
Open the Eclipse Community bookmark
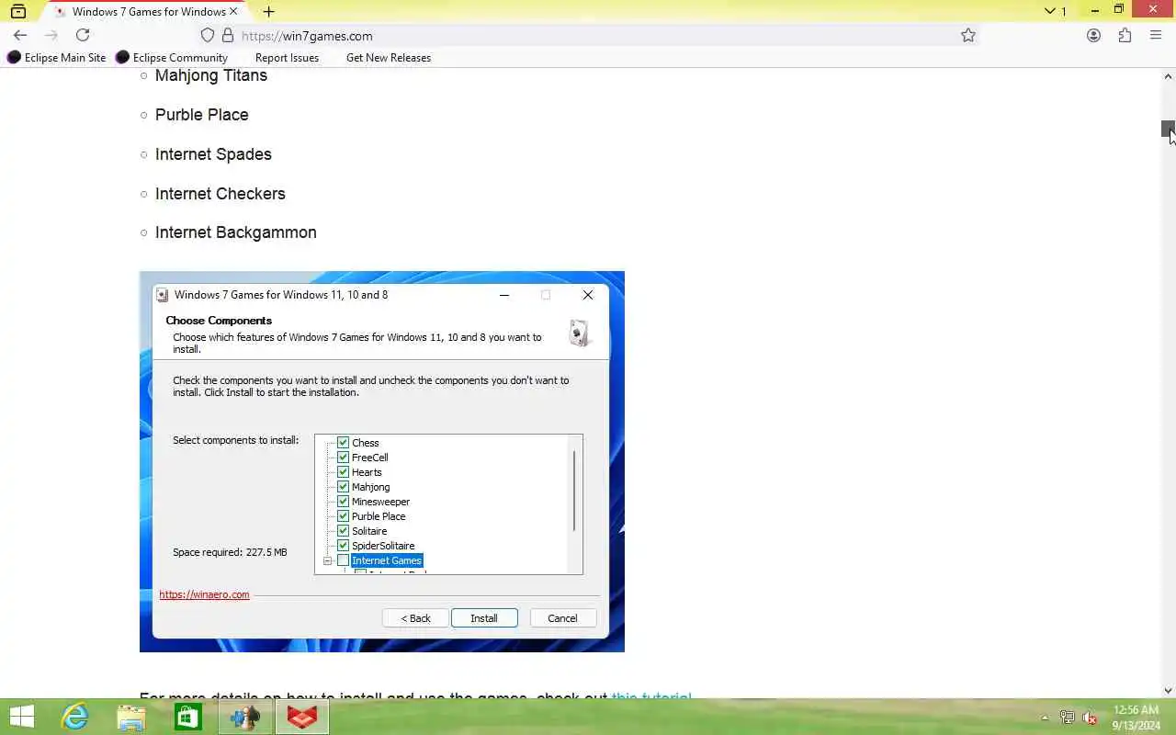click(x=172, y=57)
